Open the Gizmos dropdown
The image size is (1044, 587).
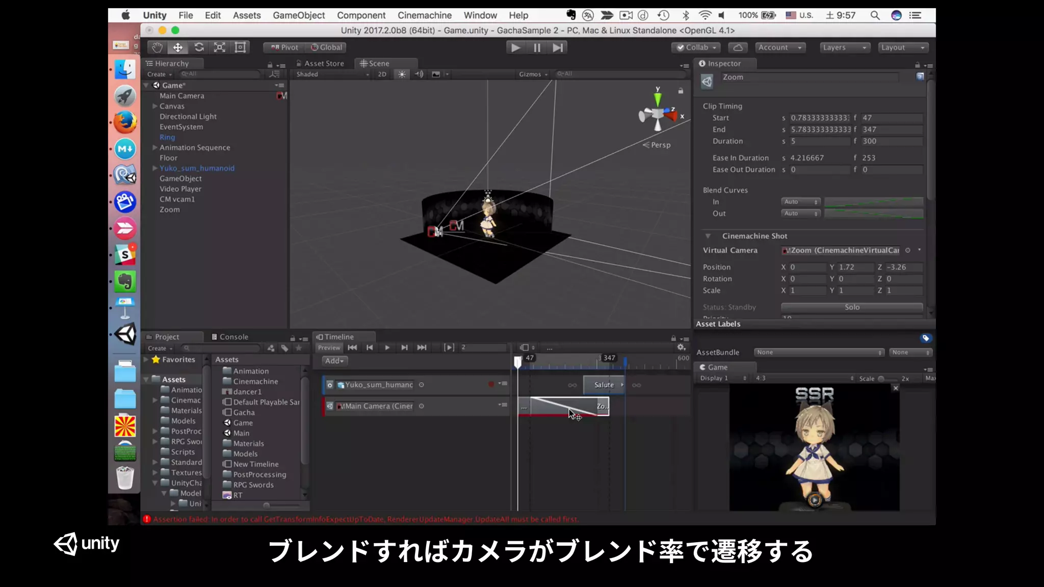click(533, 74)
